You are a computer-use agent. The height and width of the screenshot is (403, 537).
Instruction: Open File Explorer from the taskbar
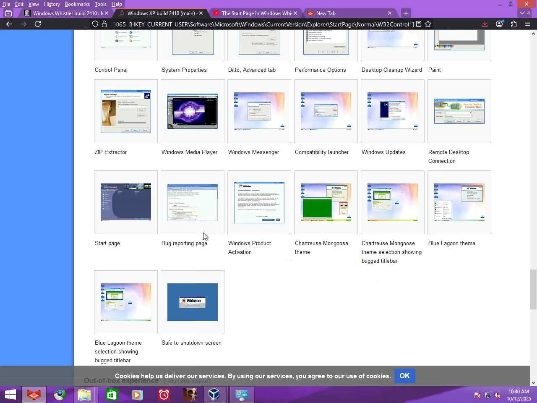click(84, 395)
